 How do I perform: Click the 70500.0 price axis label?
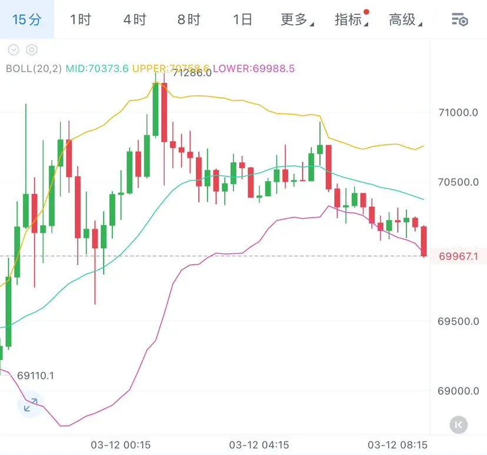458,182
